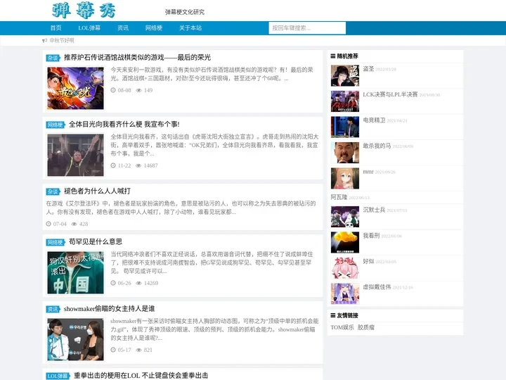
Task: Open article 推荐炉石传说酒馆战棋类似的游戏
Action: tap(137, 58)
